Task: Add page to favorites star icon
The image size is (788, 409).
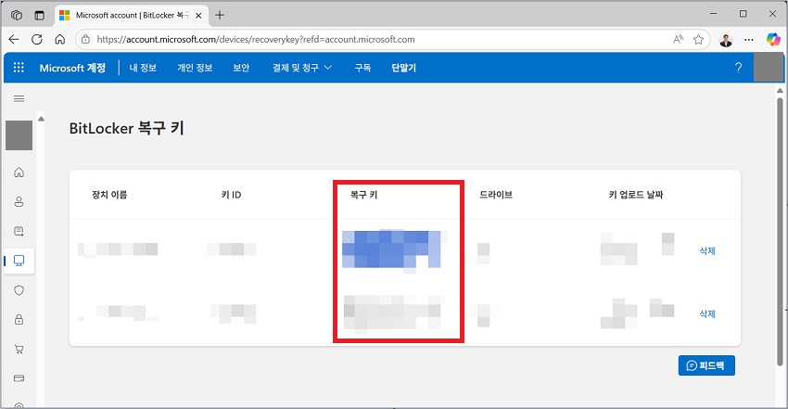Action: click(699, 39)
